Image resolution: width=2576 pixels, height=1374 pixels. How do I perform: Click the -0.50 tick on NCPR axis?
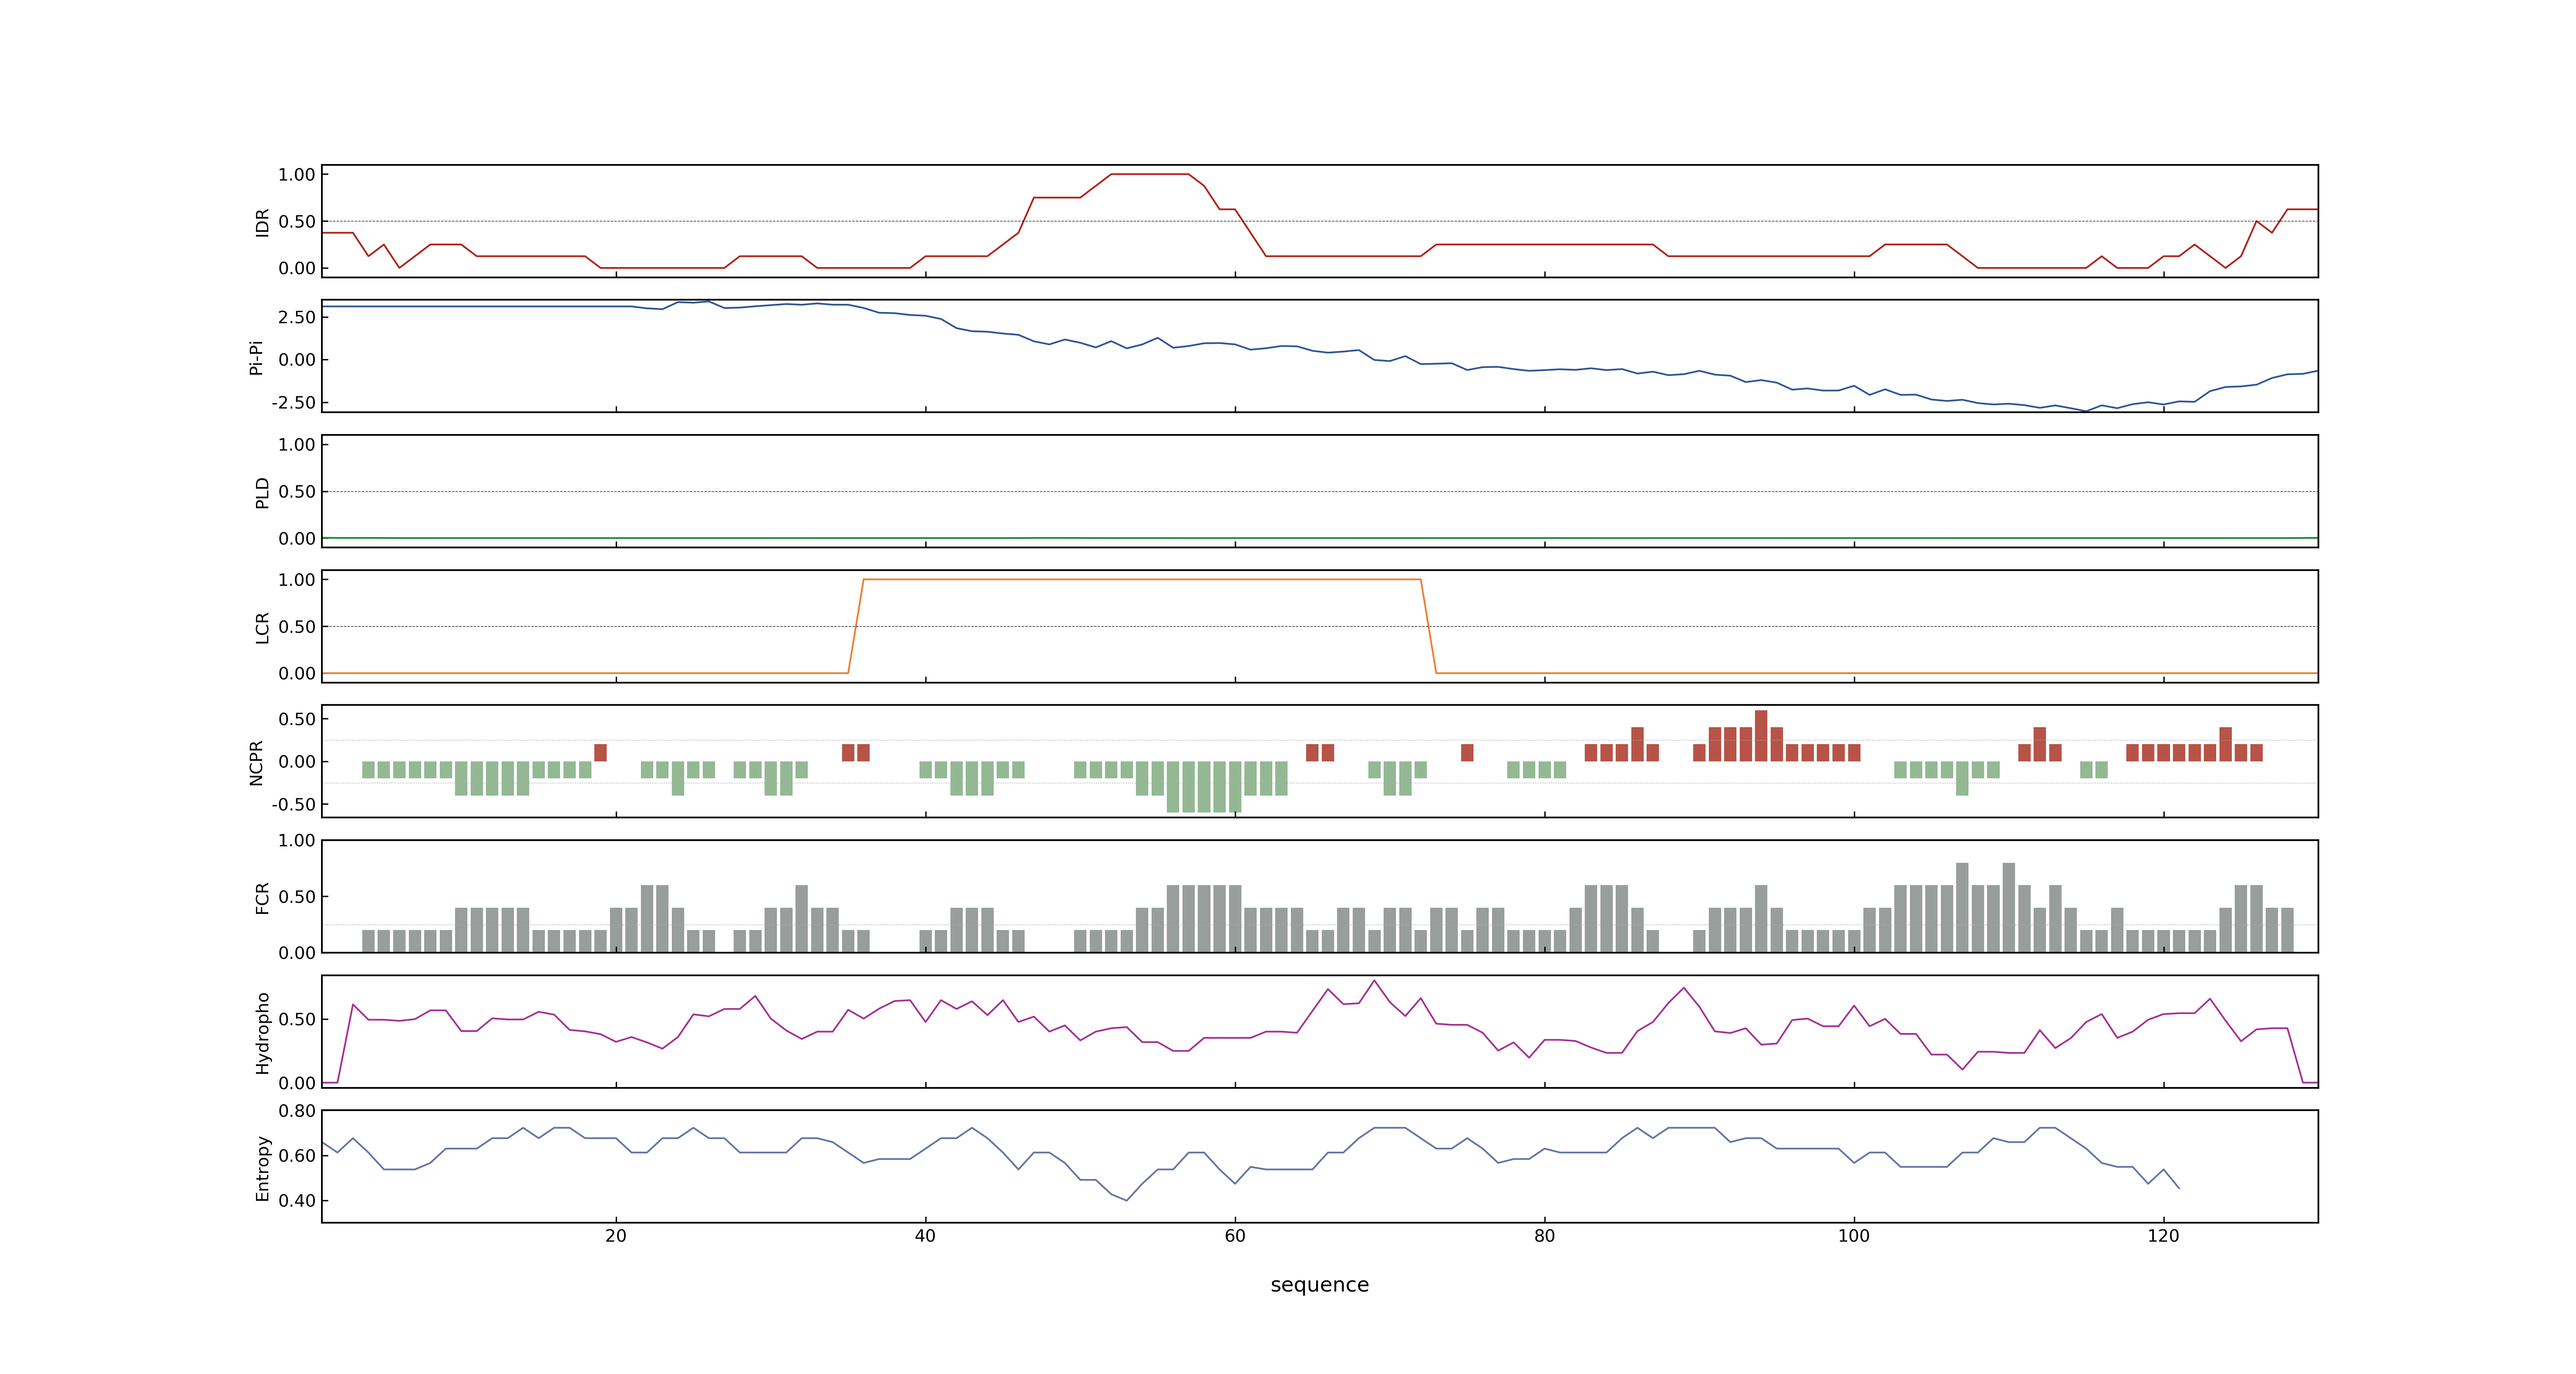293,804
